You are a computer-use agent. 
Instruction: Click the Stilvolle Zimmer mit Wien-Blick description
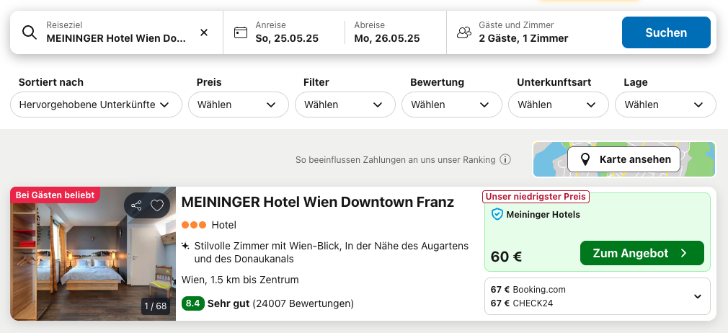coord(331,252)
